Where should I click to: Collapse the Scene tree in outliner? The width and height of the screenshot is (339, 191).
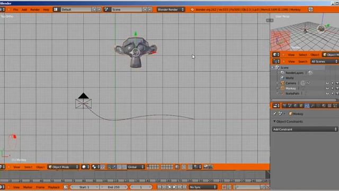coord(273,67)
